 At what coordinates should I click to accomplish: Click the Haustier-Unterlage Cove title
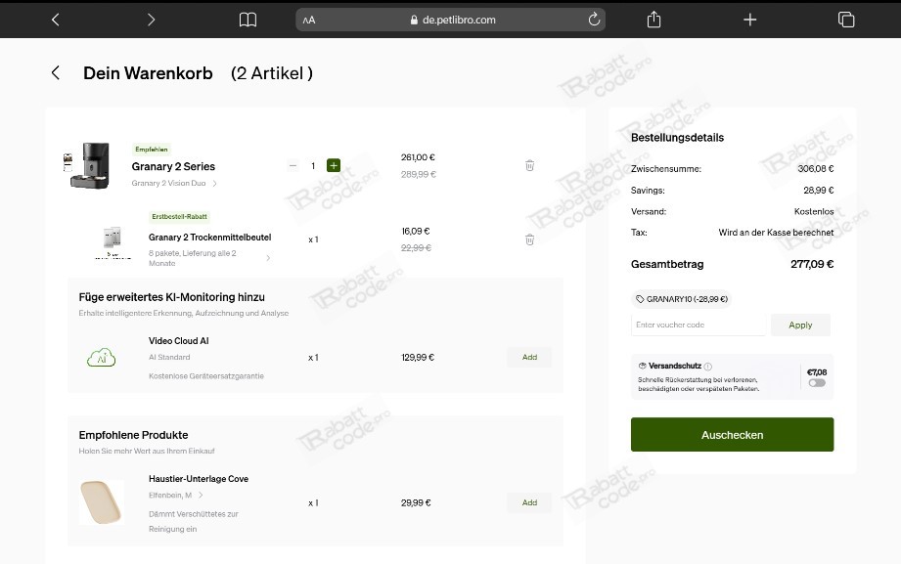(199, 479)
